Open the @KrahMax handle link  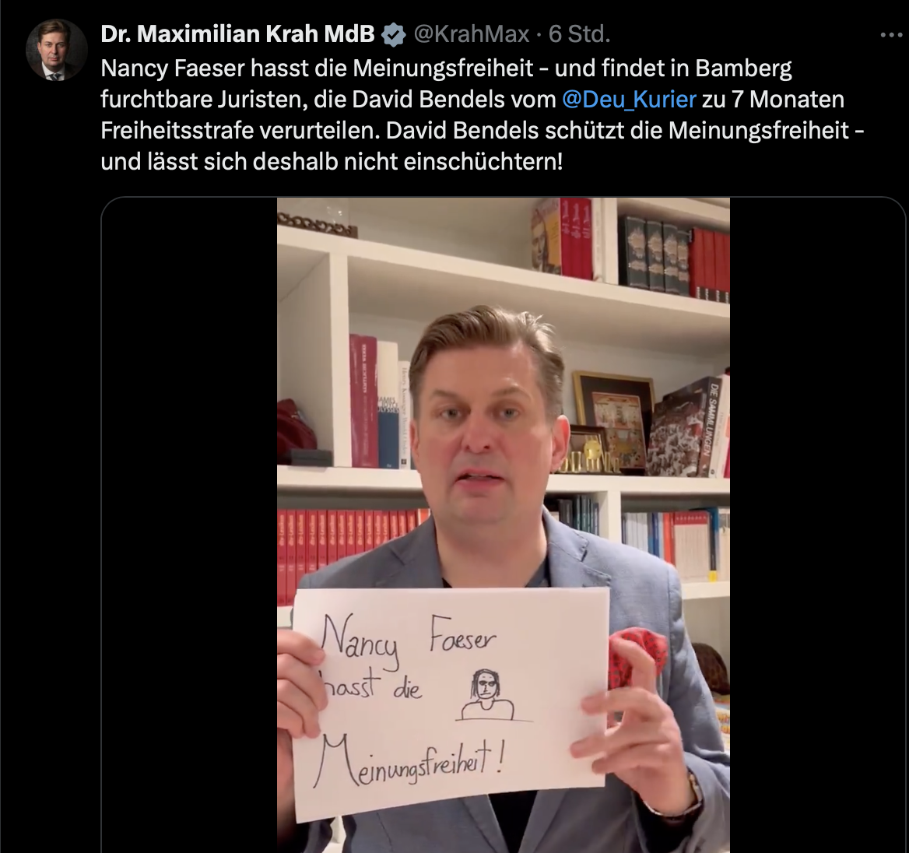pos(472,34)
